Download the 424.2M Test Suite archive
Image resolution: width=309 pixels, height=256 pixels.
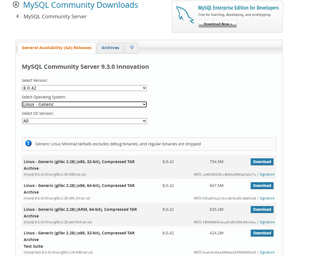(x=262, y=233)
